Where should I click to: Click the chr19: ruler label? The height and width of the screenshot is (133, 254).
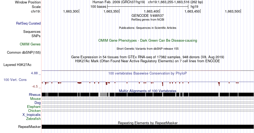36,11
